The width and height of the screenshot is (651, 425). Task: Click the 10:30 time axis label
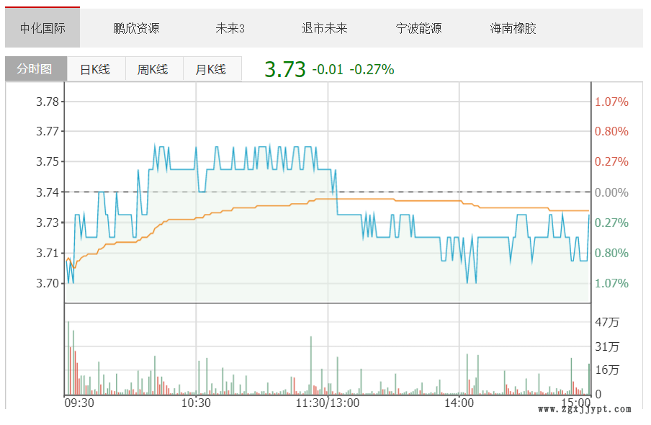coord(196,403)
